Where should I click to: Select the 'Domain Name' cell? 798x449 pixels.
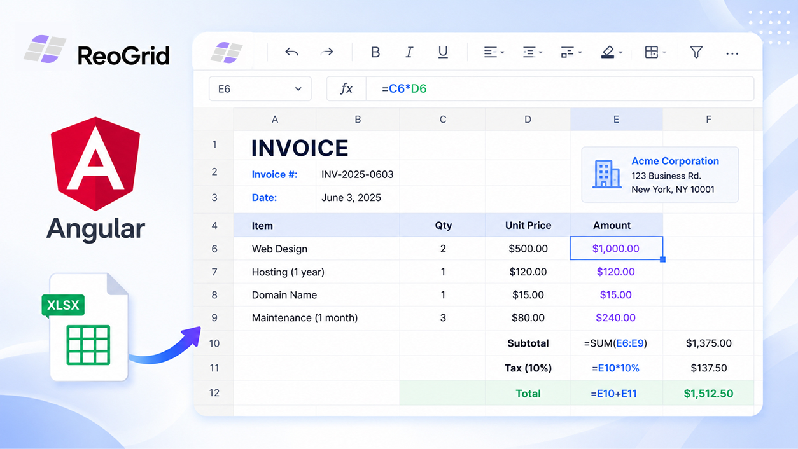coord(317,294)
